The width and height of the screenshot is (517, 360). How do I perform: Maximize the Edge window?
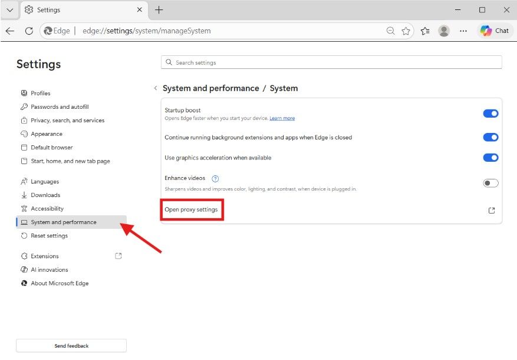(x=482, y=10)
